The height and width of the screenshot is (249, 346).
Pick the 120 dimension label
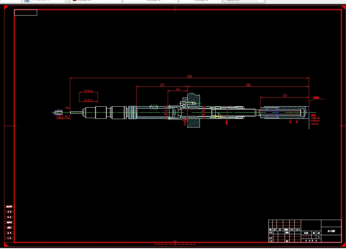pos(285,95)
